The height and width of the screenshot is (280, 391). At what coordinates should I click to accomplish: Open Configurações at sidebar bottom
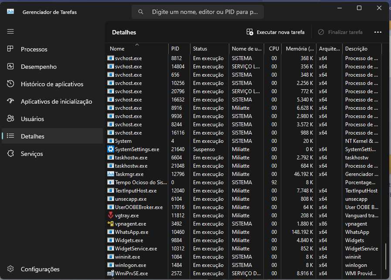[52, 269]
